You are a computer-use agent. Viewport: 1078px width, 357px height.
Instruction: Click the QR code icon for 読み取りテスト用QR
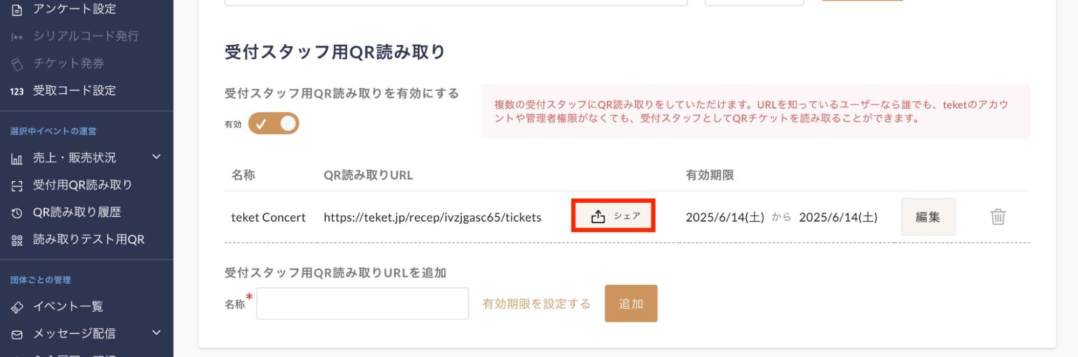pyautogui.click(x=17, y=241)
